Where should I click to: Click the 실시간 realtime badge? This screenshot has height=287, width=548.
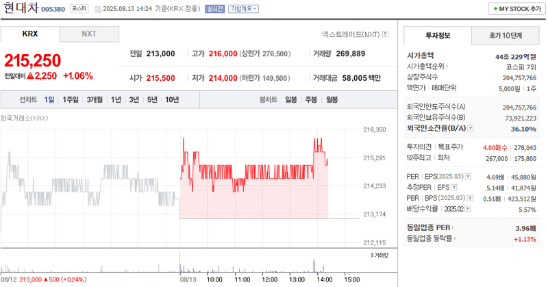click(214, 9)
